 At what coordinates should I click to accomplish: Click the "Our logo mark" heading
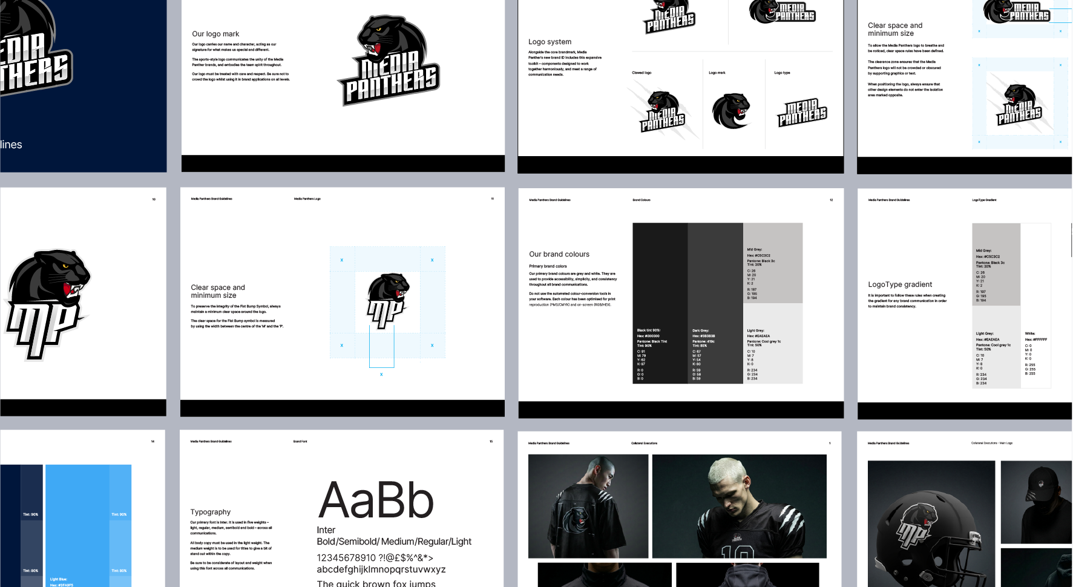point(215,34)
